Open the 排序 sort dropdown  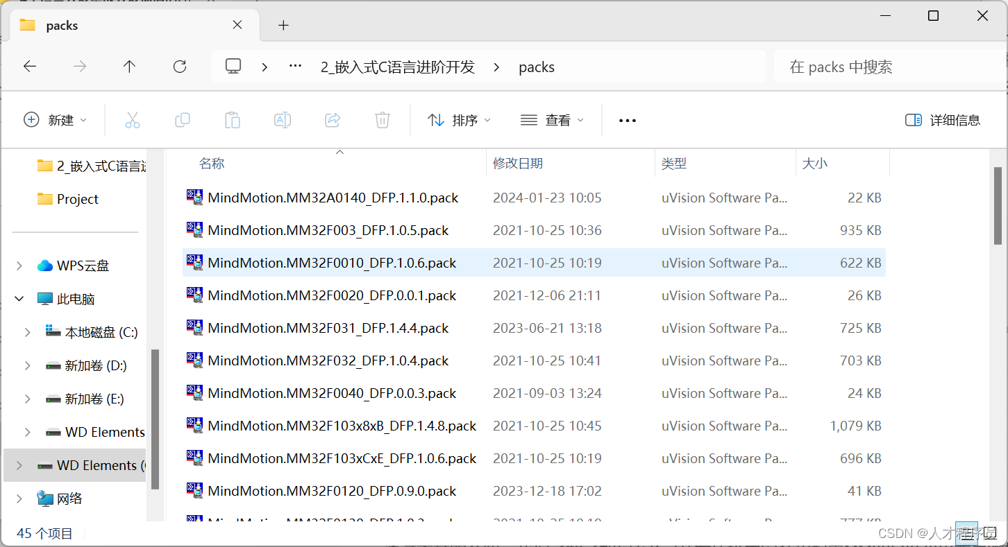pos(460,120)
